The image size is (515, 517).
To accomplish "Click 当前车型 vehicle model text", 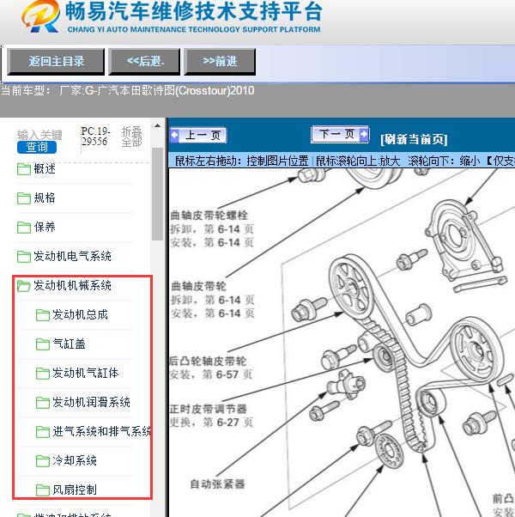I will click(x=128, y=90).
